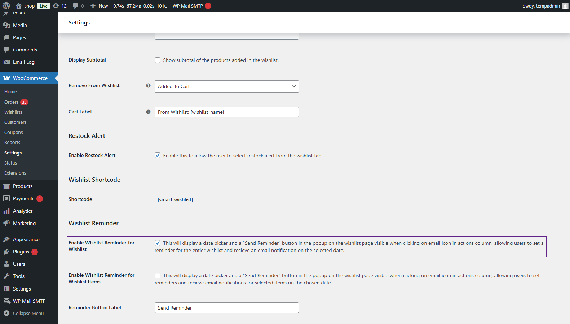Enable the Display Subtotal checkbox
Image resolution: width=570 pixels, height=324 pixels.
[158, 60]
